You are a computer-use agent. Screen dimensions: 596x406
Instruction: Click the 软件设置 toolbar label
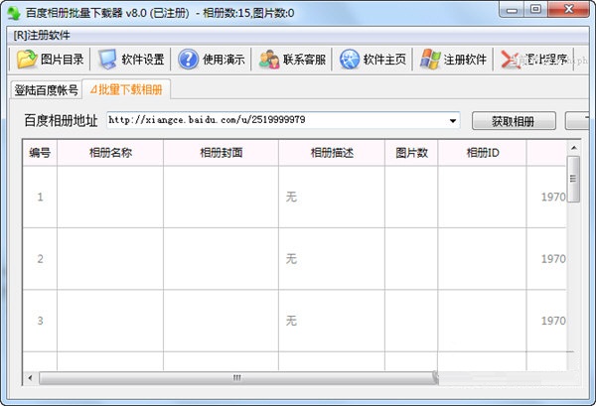pyautogui.click(x=143, y=60)
